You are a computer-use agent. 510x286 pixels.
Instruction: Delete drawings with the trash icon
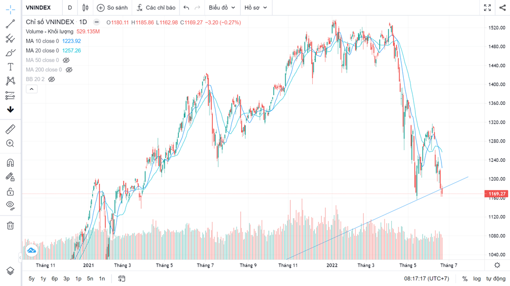tap(10, 225)
